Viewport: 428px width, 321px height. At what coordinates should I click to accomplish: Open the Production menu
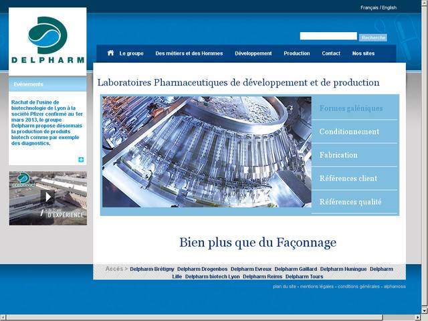tap(297, 53)
